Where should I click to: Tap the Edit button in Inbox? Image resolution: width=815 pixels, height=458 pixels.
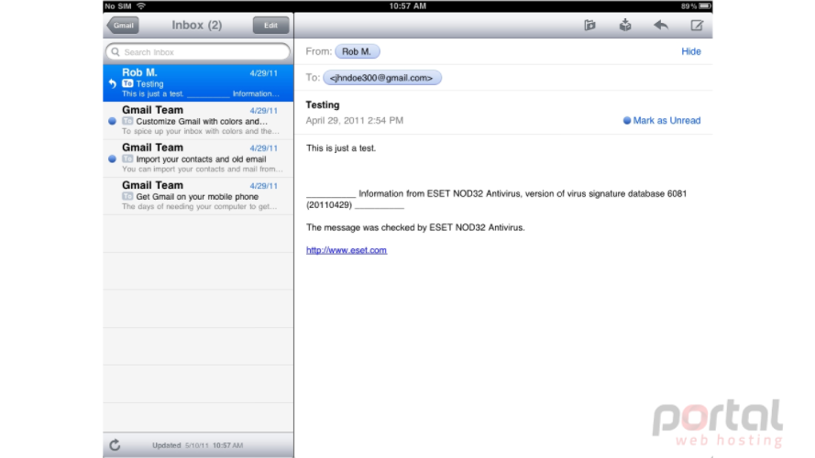click(270, 25)
